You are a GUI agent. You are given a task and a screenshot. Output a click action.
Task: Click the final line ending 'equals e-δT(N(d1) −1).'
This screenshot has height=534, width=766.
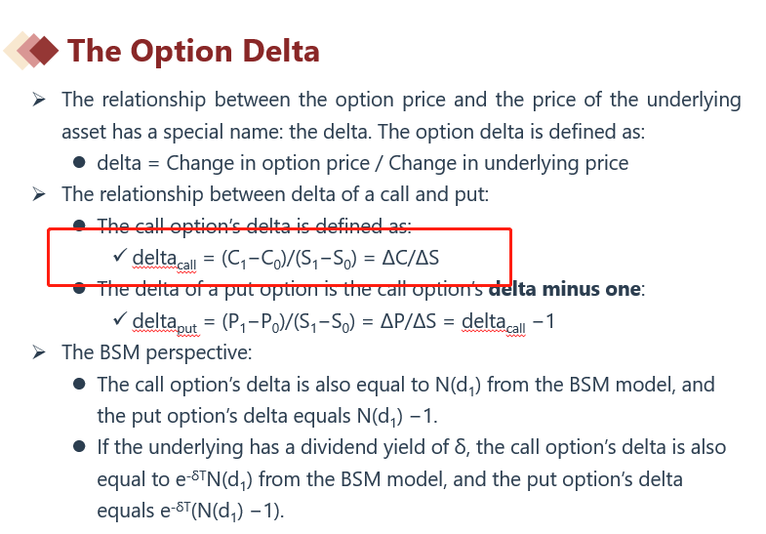click(190, 510)
